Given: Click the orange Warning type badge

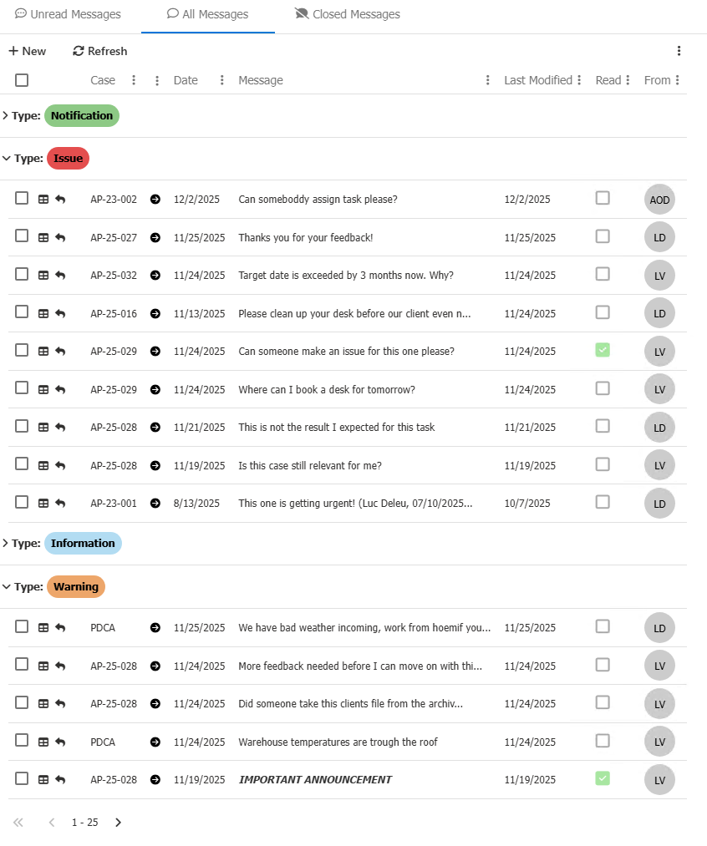Looking at the screenshot, I should coord(75,586).
